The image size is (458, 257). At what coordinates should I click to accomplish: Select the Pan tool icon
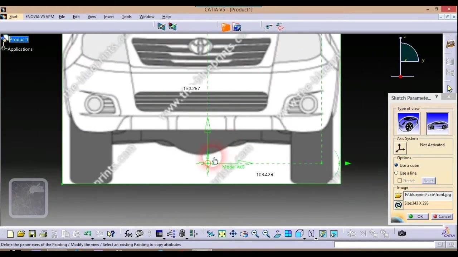pyautogui.click(x=233, y=234)
